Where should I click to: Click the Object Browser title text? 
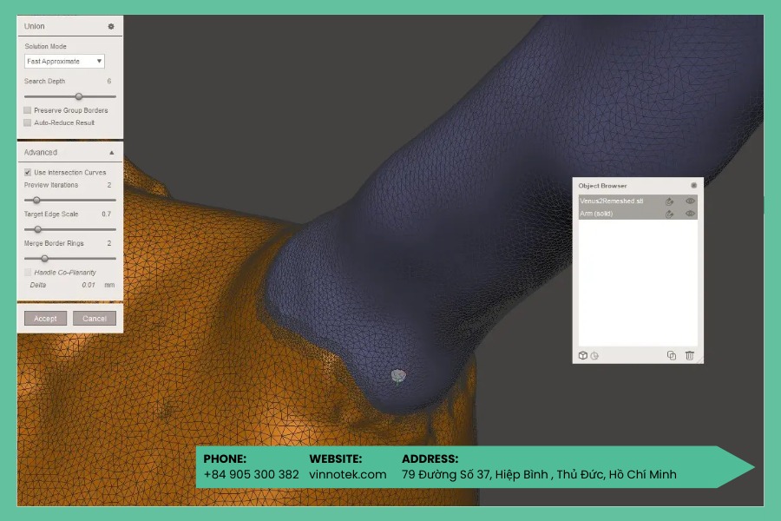(x=602, y=186)
